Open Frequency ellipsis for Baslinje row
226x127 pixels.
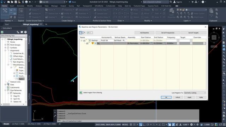coord(178,41)
